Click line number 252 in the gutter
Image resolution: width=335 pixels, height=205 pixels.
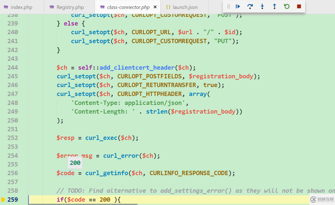[13, 138]
